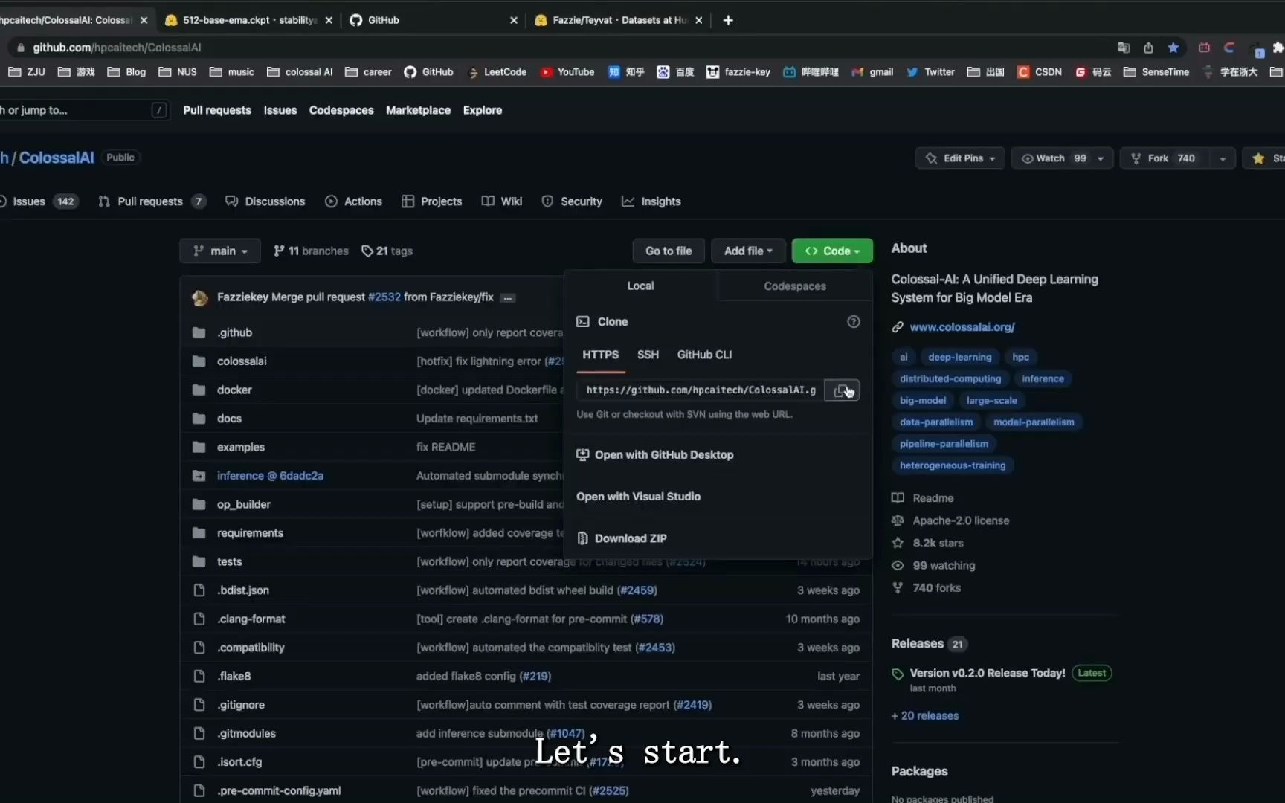Open the CSDN bookmark
1285x803 pixels.
coord(1040,72)
